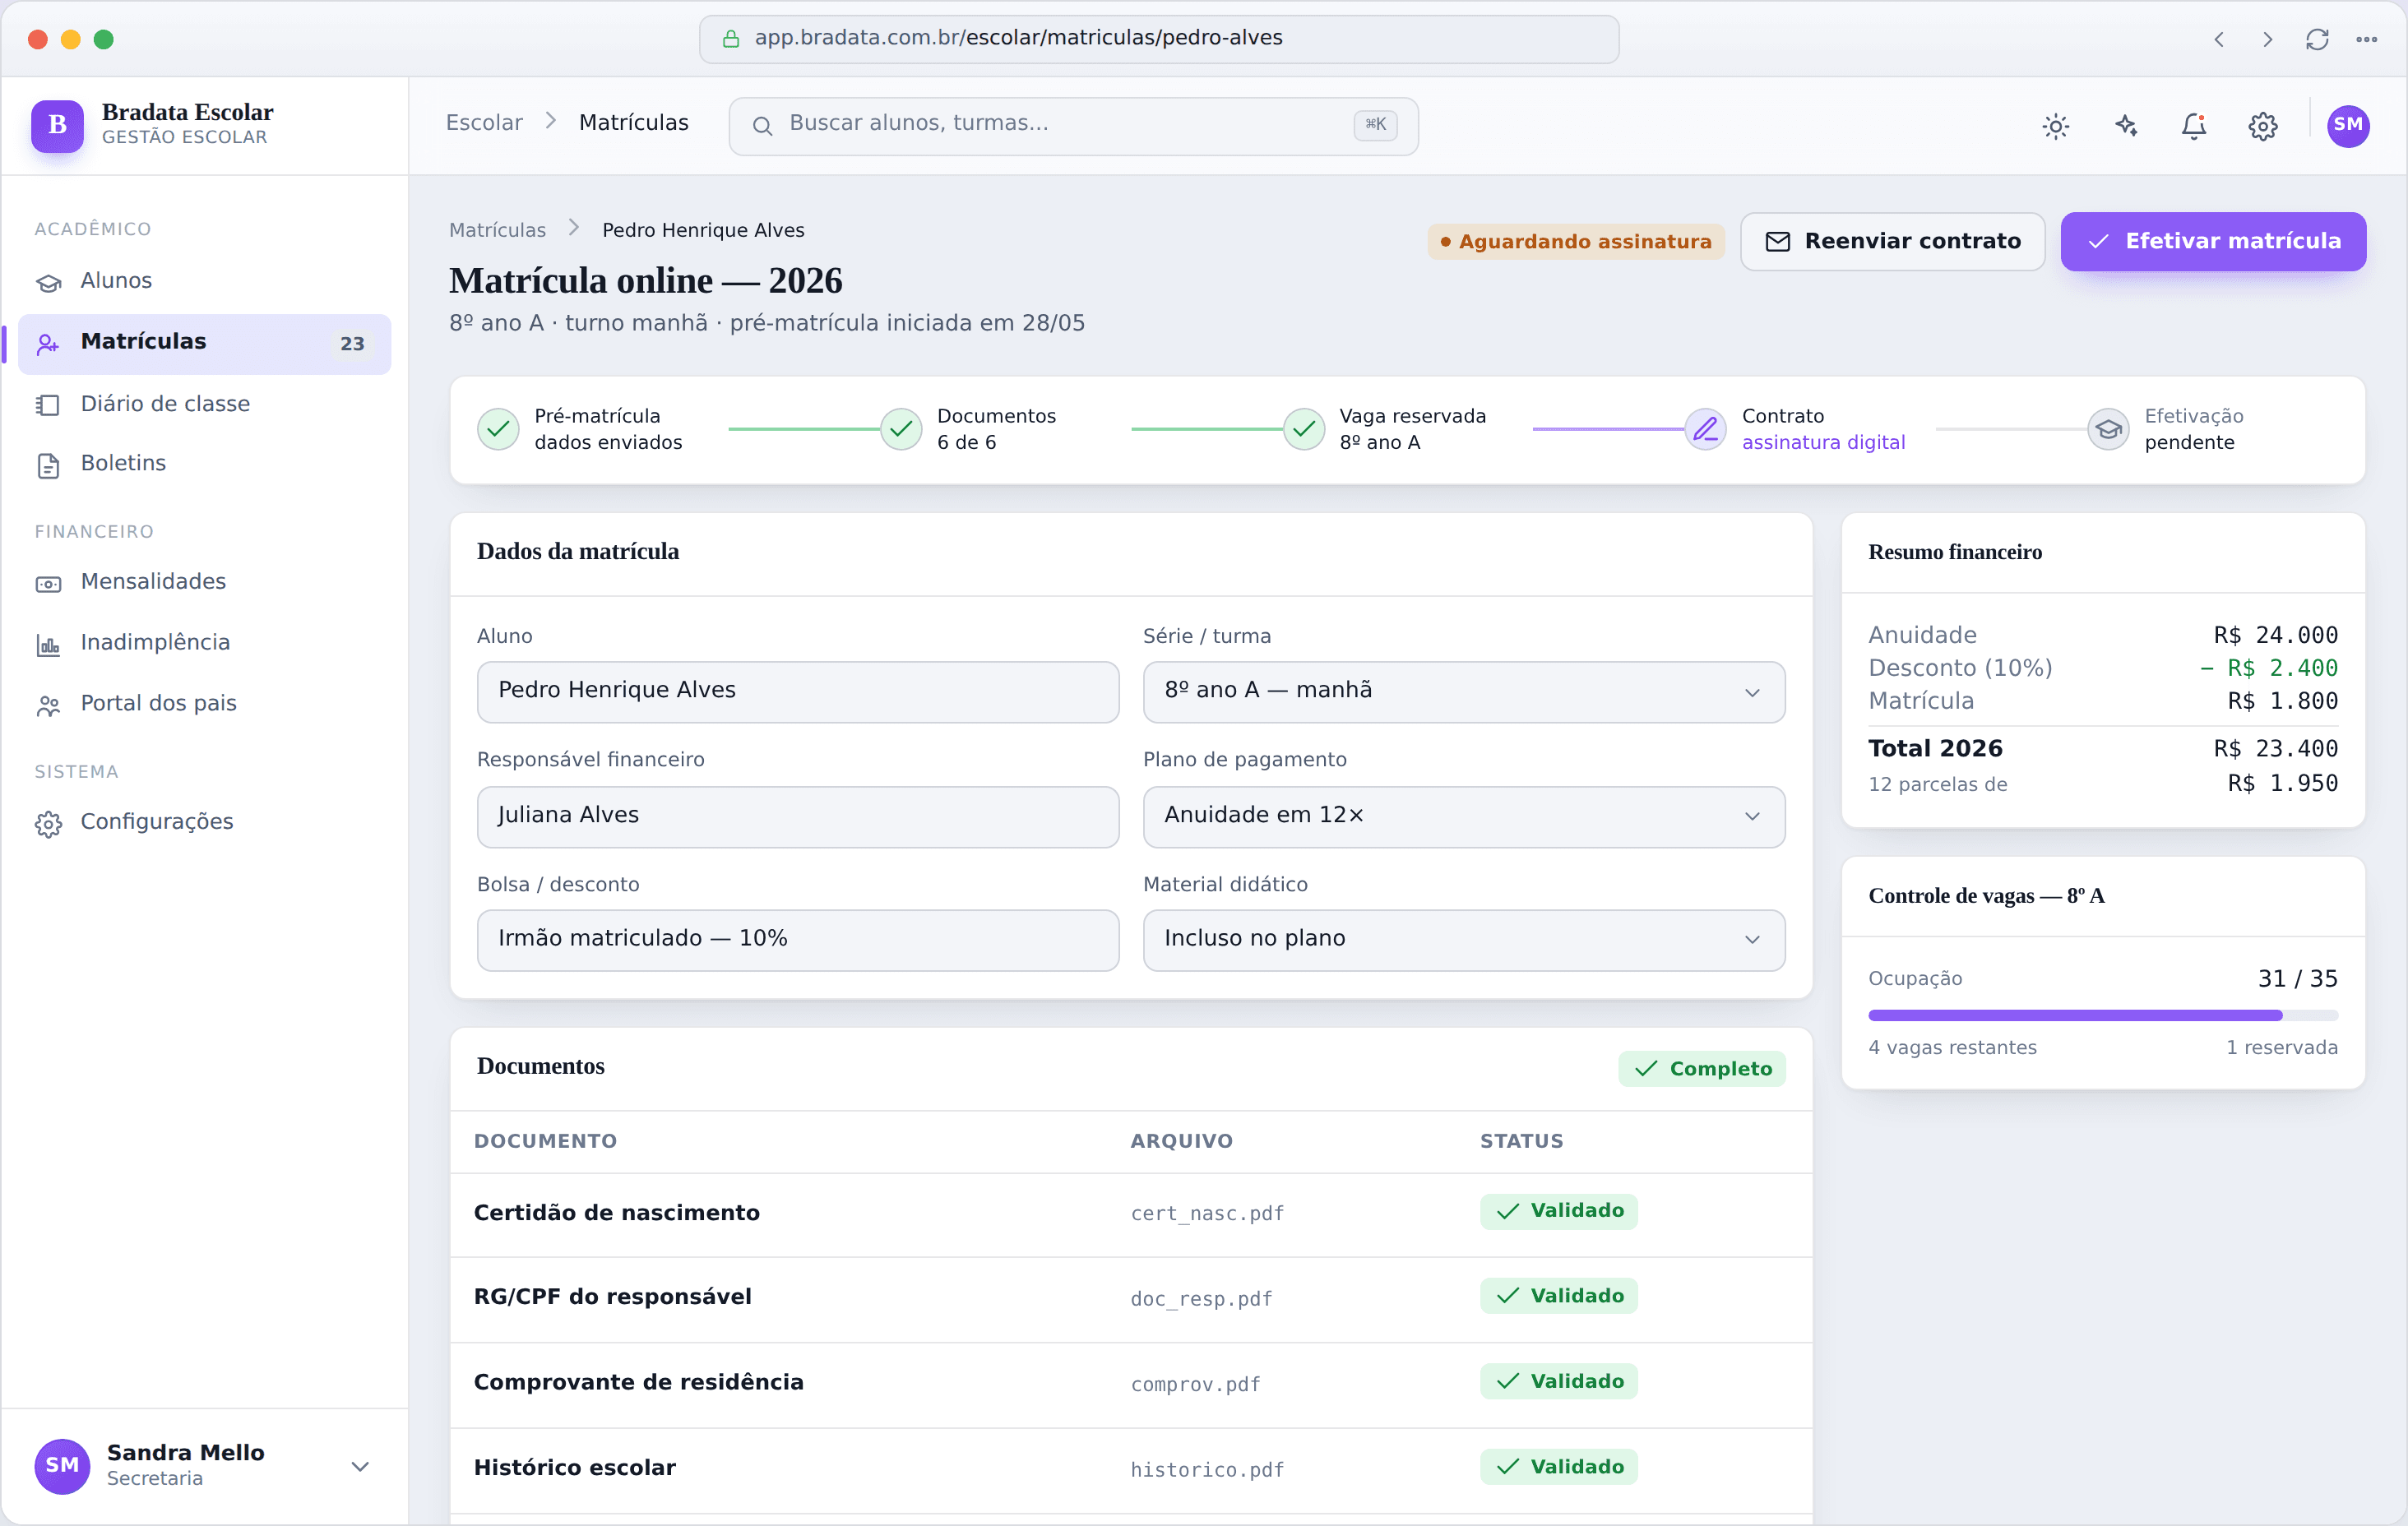2408x1526 pixels.
Task: Open the notifications bell
Action: pyautogui.click(x=2194, y=126)
